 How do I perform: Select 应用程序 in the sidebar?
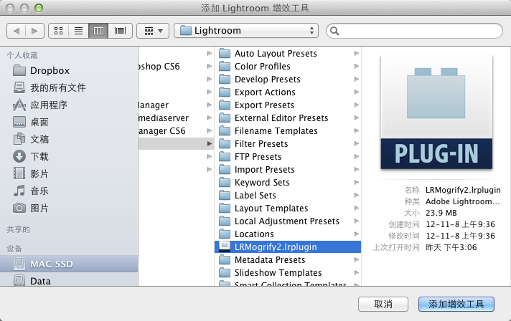tap(48, 105)
